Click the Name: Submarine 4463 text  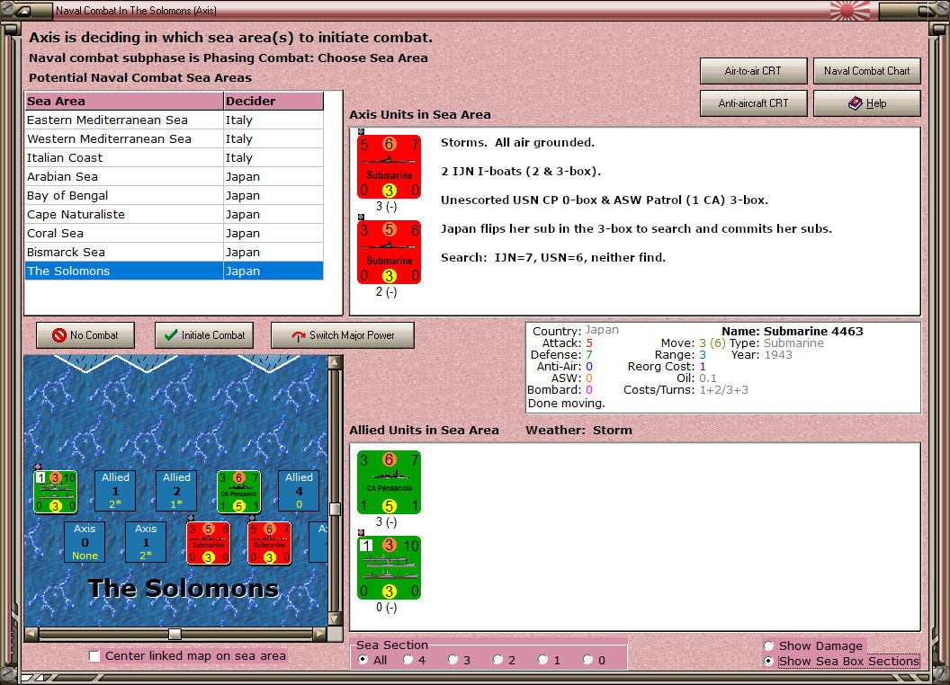[x=792, y=332]
